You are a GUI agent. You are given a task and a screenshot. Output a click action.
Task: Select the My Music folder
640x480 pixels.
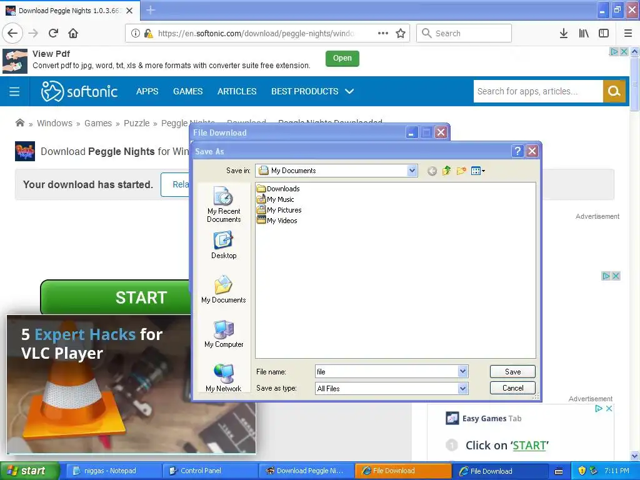(275, 199)
